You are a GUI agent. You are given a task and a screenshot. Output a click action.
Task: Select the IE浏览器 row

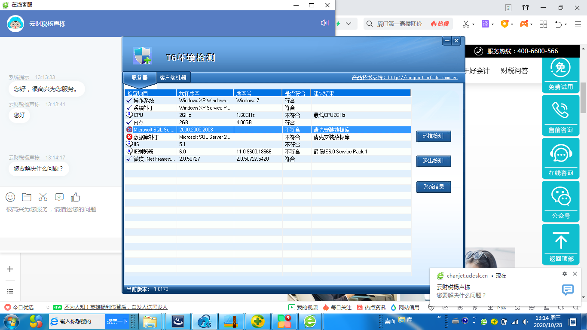268,152
